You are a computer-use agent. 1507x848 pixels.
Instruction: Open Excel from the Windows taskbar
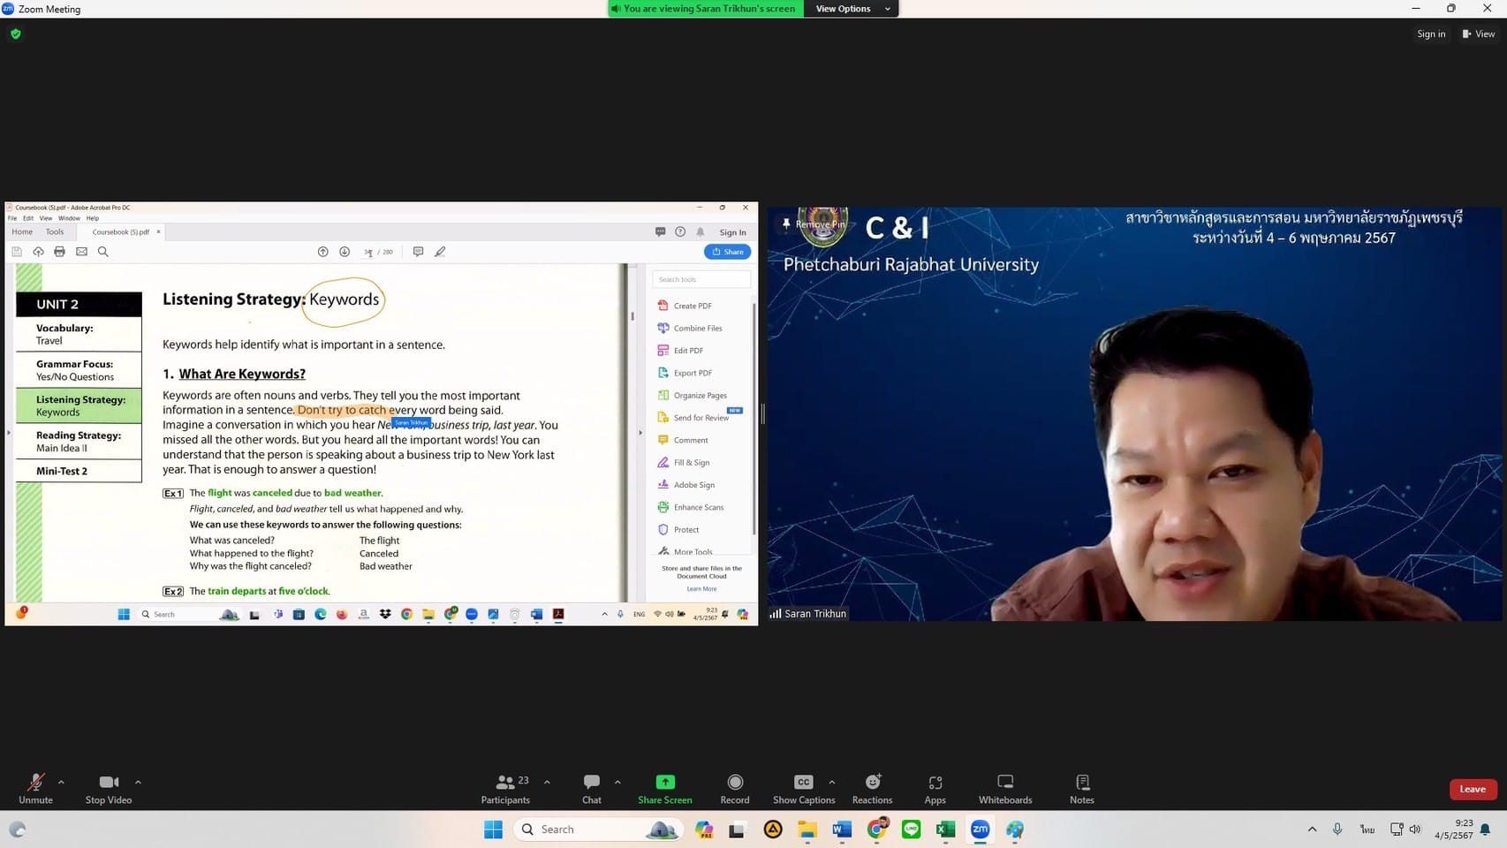pos(945,829)
